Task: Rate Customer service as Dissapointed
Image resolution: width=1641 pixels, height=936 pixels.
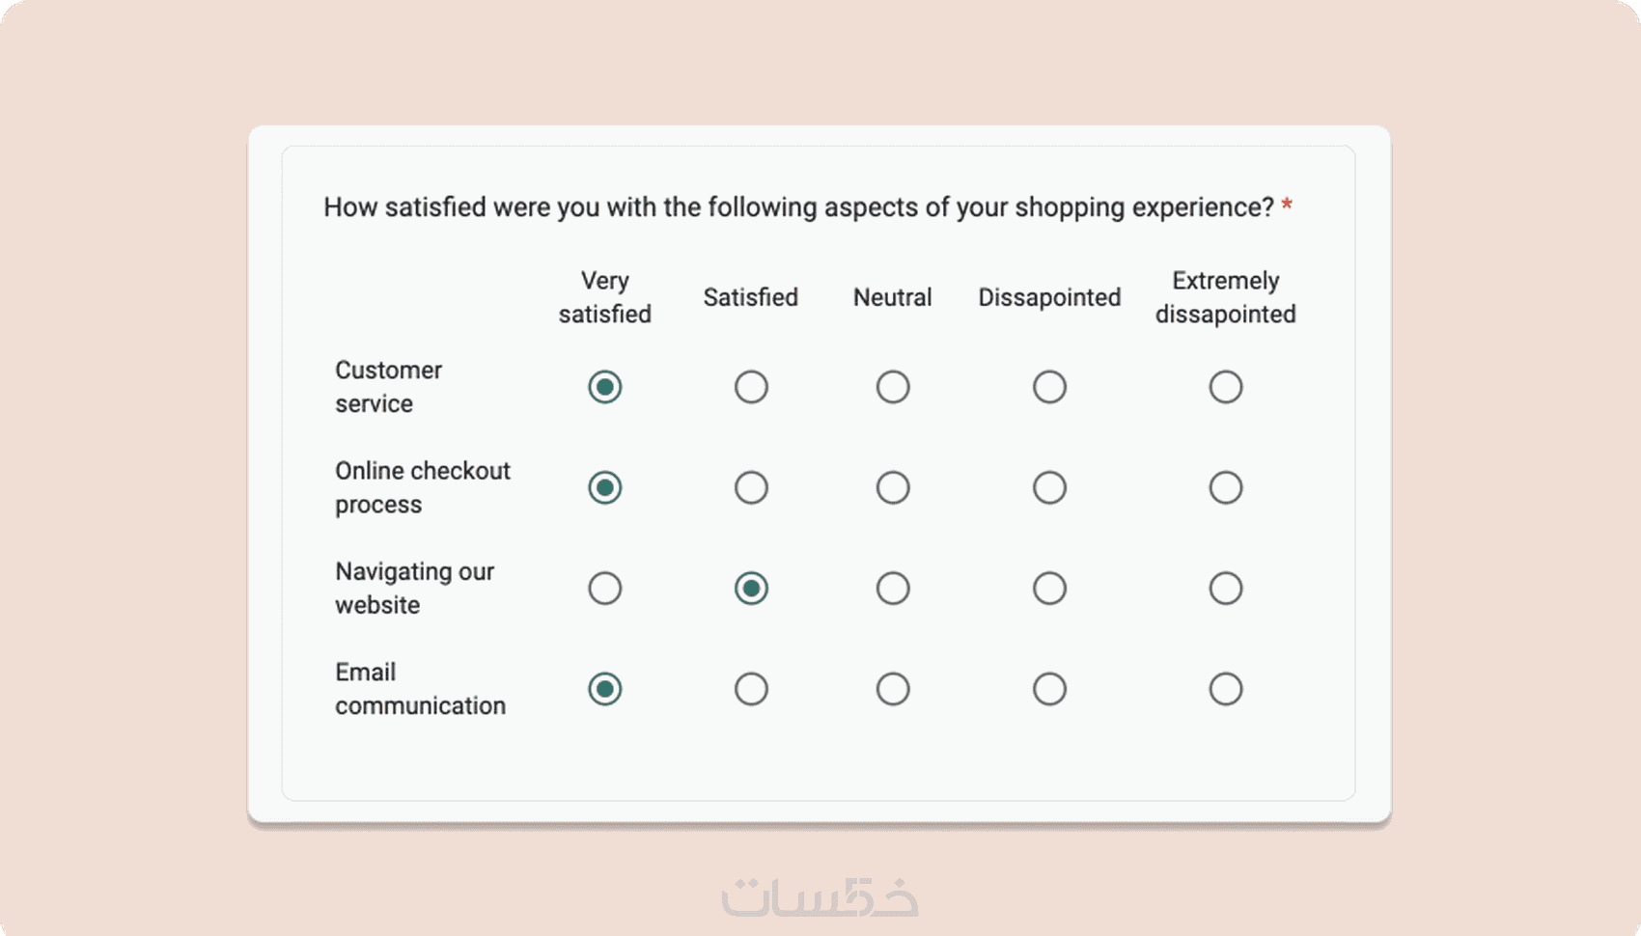Action: click(x=1049, y=387)
